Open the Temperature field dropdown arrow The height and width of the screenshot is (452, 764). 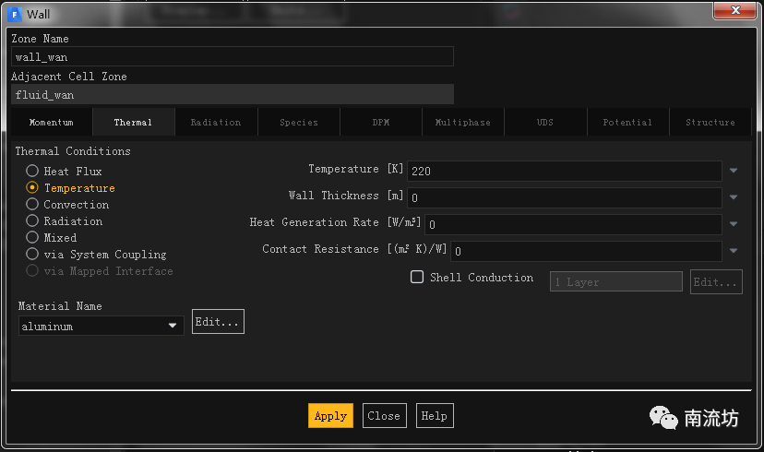(x=734, y=171)
